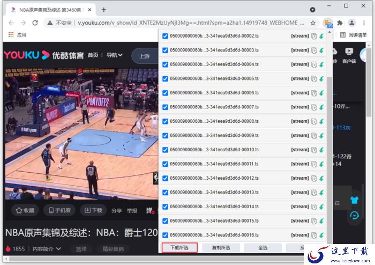Click the 复制所选 copy selected button
The height and width of the screenshot is (265, 375).
coord(221,247)
